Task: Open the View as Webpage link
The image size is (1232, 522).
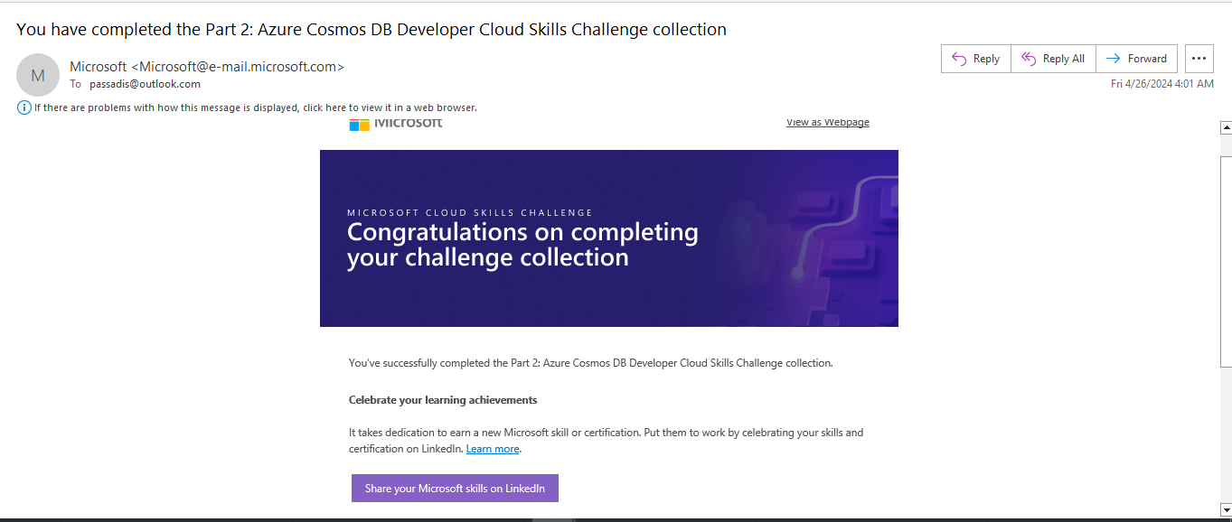Action: click(828, 122)
